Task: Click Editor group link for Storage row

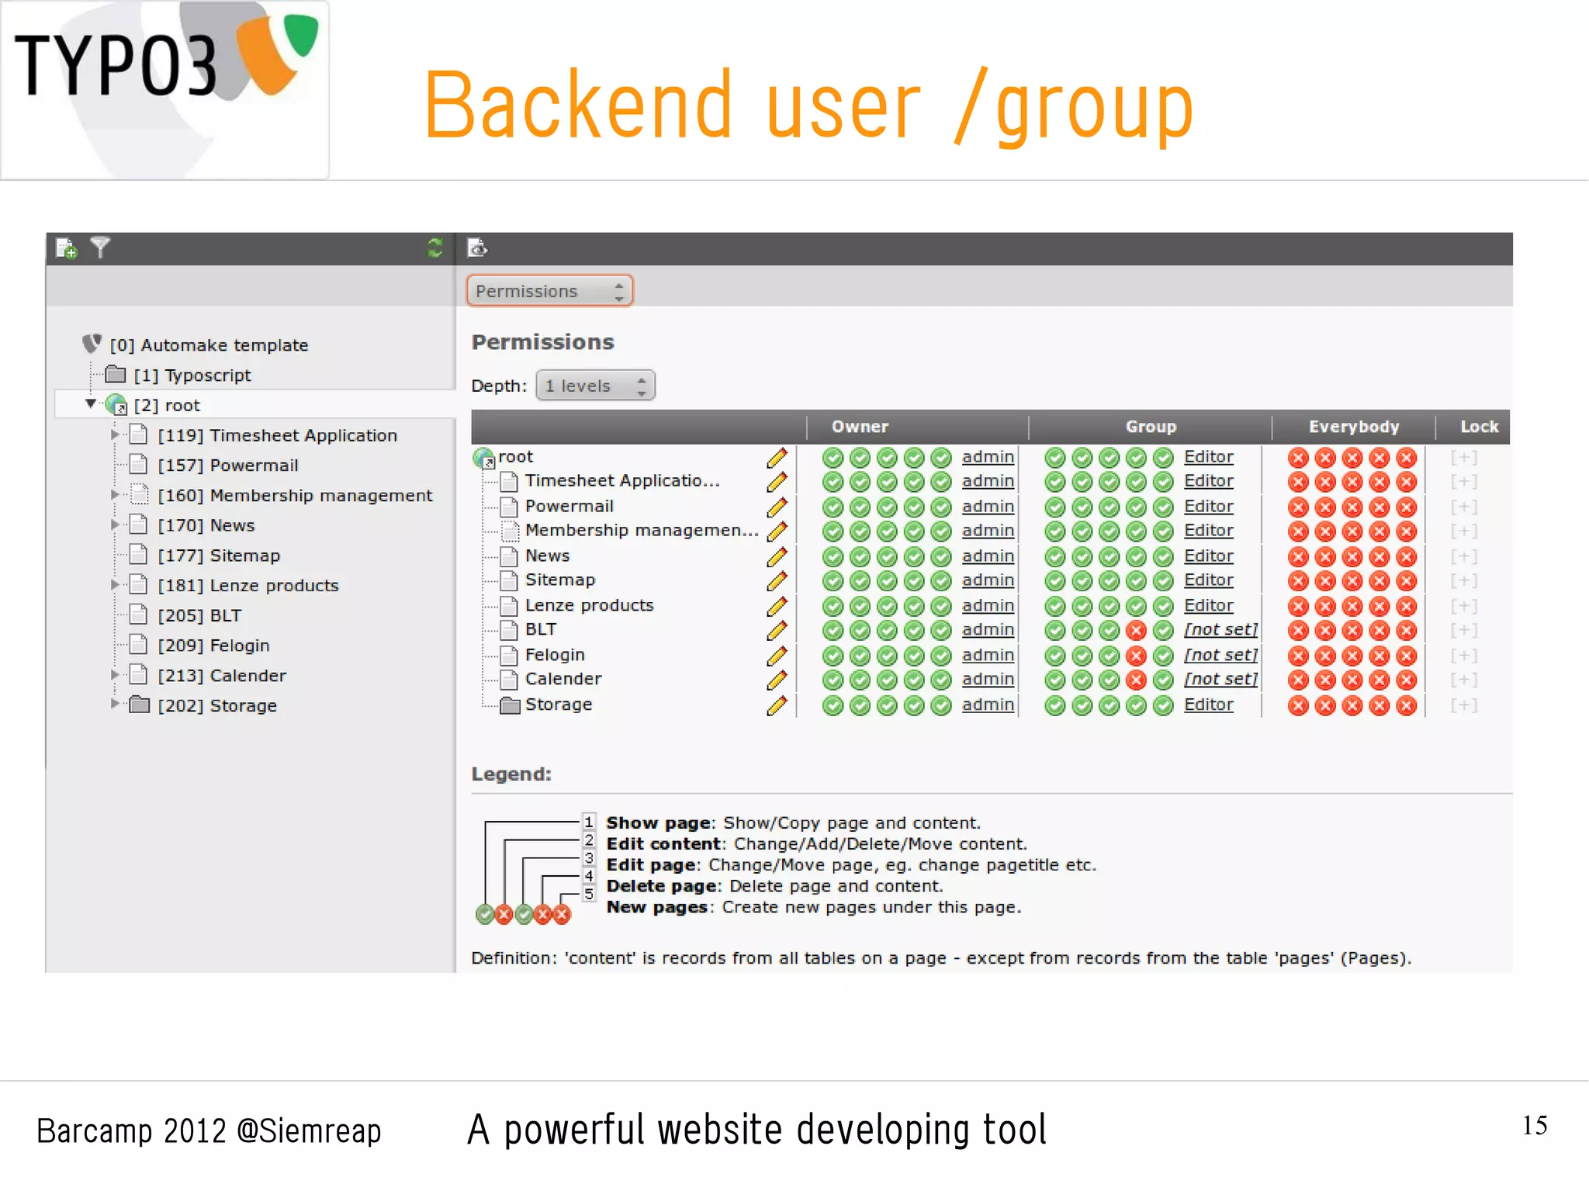Action: coord(1208,705)
